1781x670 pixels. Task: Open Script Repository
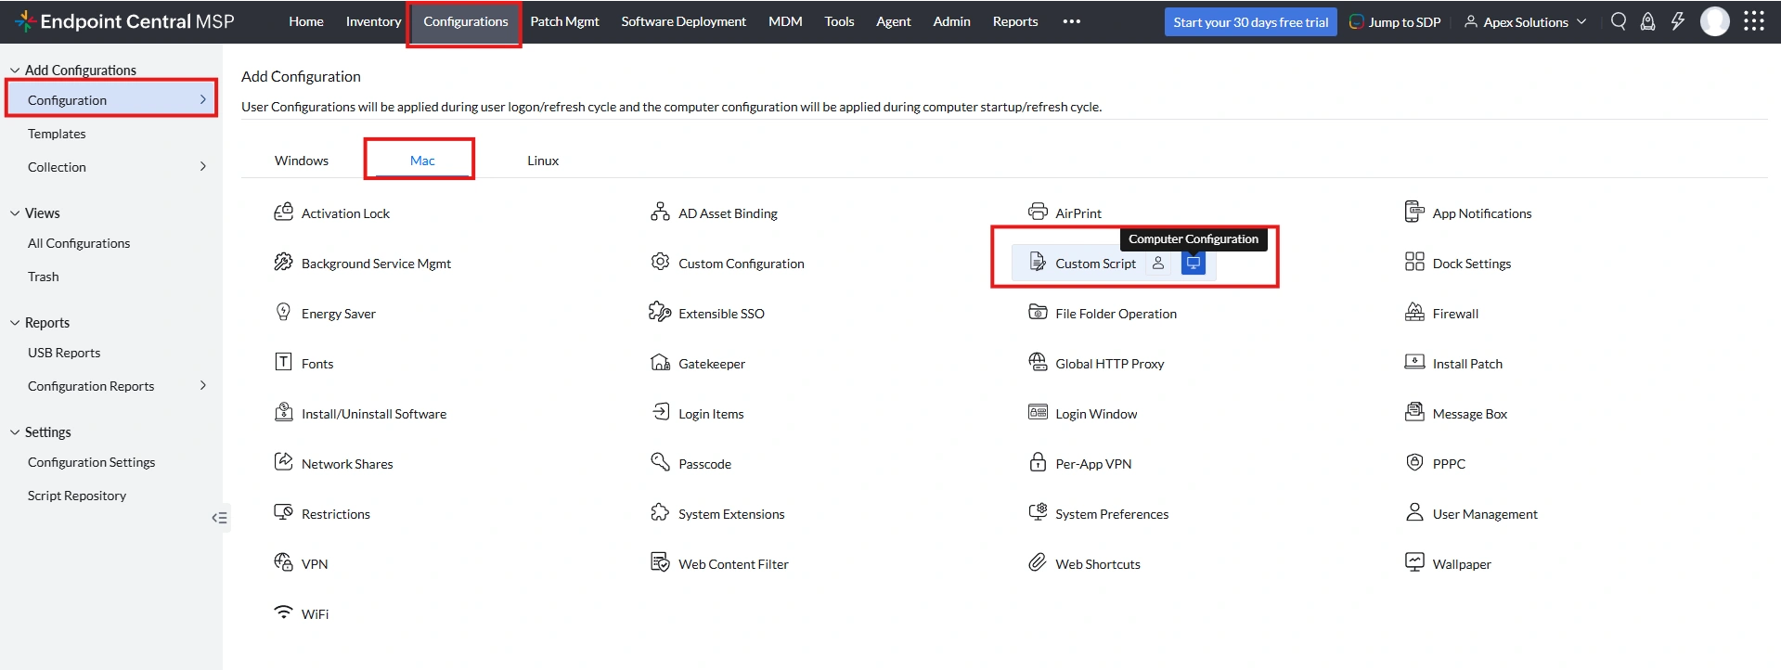click(x=77, y=496)
